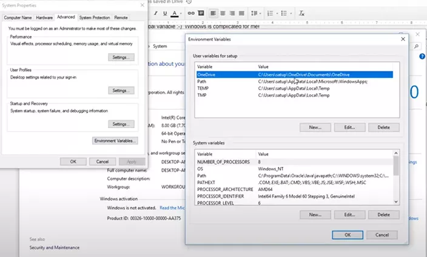Open Security and Maintenance link
This screenshot has width=427, height=257.
(55, 247)
